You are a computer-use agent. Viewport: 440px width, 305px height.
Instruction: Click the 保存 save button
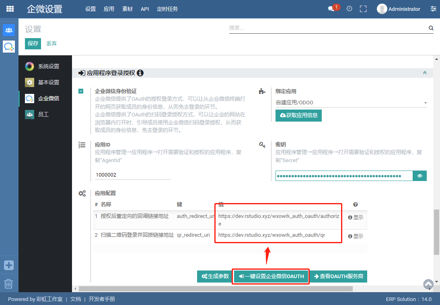33,44
